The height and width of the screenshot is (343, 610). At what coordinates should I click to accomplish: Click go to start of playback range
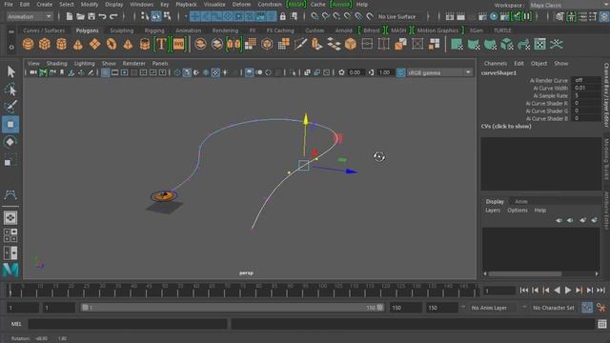tap(524, 290)
